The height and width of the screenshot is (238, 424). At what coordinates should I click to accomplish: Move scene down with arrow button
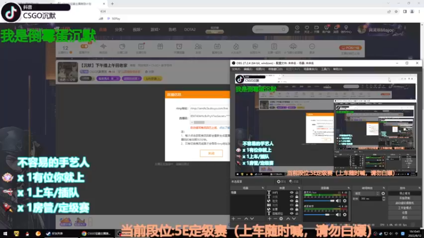click(x=252, y=218)
